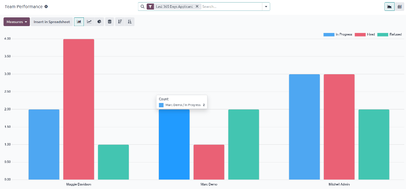Open the pivot table view
Viewport: 406px width, 189px height.
point(399,7)
